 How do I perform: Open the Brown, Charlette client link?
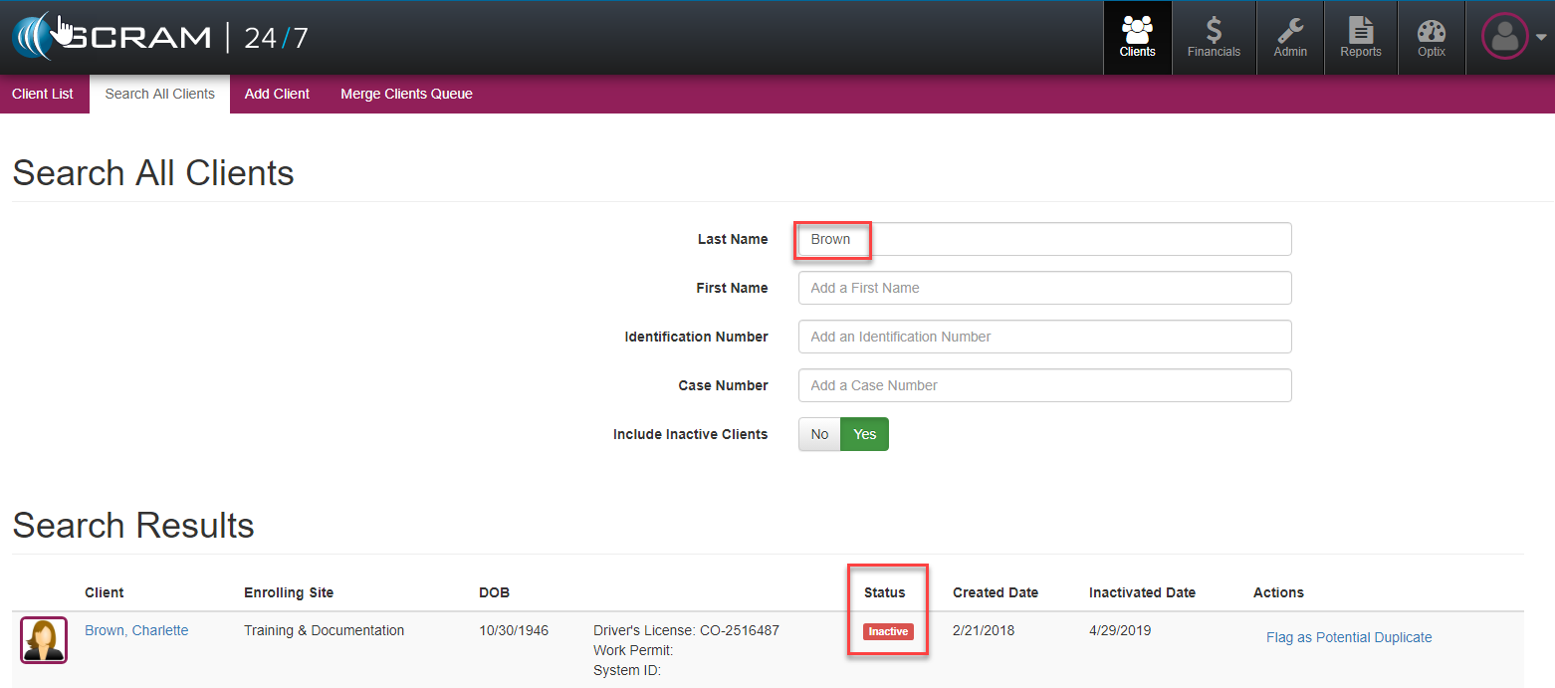click(136, 630)
